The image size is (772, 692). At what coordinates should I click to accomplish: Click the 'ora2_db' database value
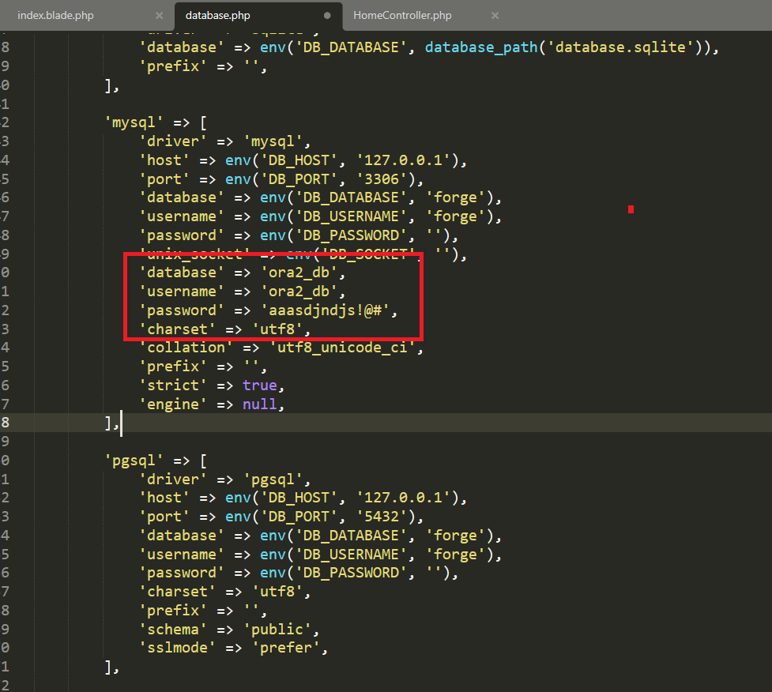tap(303, 273)
